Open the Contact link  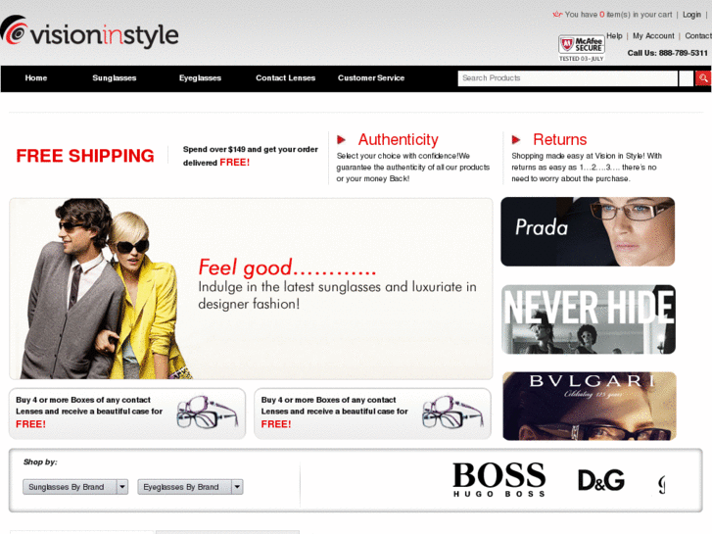(698, 36)
